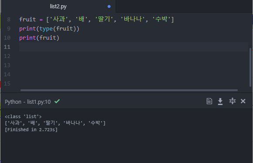Click line number 12 in the gutter
Screen dimensions: 253x163
pyautogui.click(x=7, y=56)
